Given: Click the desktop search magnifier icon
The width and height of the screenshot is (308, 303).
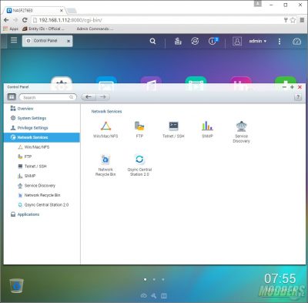Looking at the screenshot, I should coord(152,41).
